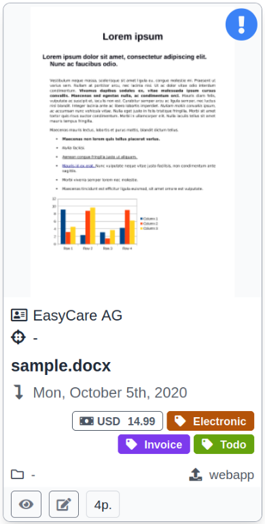Click the EasyCare AG correspondent name

point(77,316)
